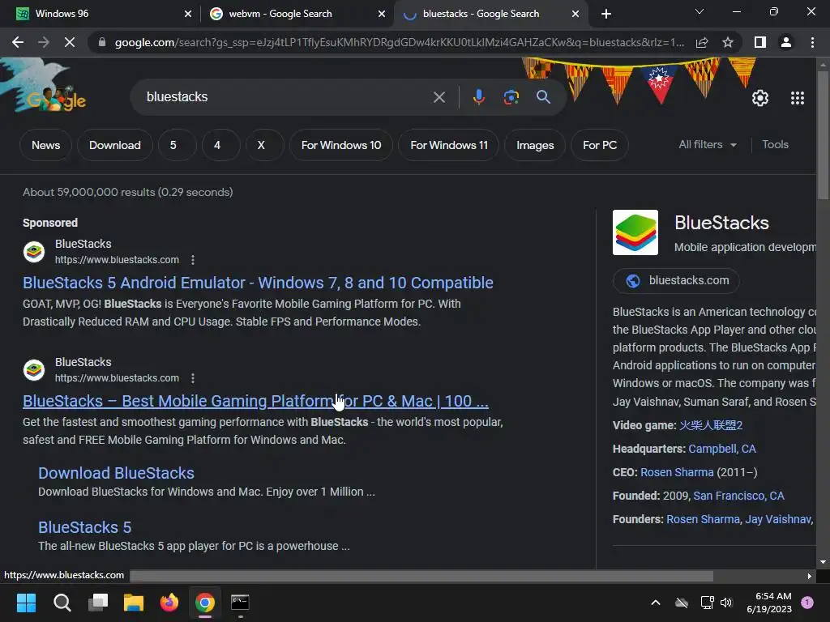Open the Campbell, CA headquarters link

722,449
